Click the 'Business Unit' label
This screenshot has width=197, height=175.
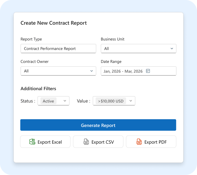click(112, 39)
